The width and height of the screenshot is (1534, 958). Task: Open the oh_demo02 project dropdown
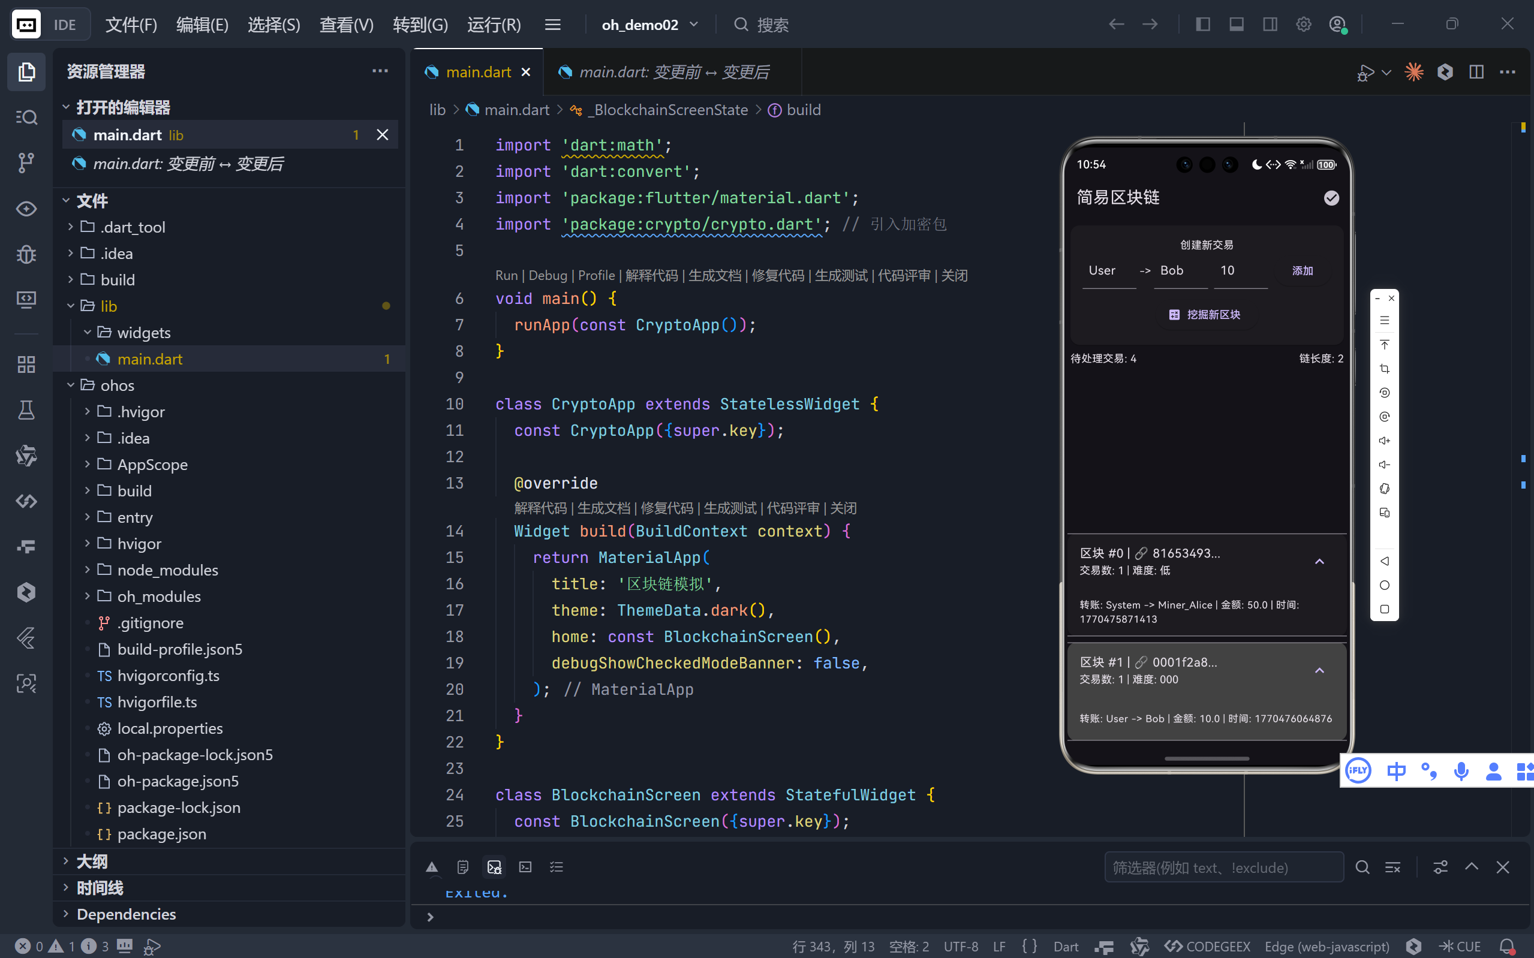tap(649, 25)
